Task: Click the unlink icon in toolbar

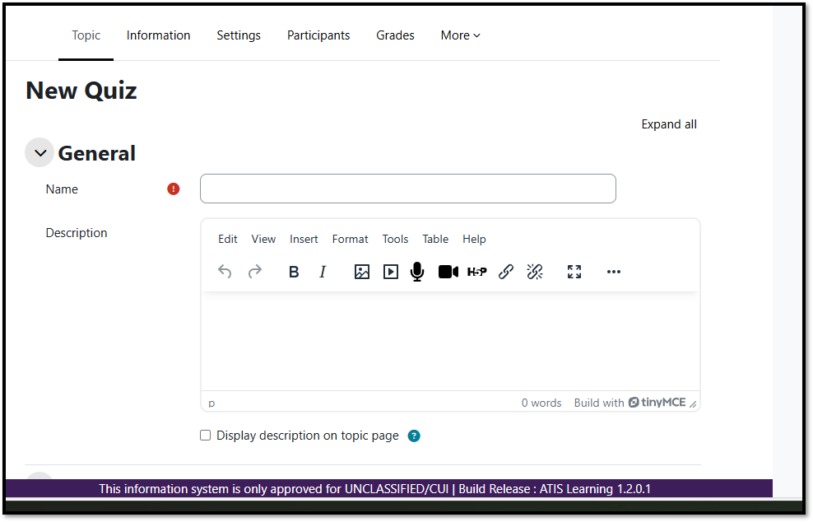Action: coord(535,272)
